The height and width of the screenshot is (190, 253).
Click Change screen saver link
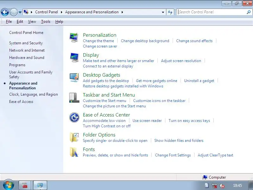(100, 46)
